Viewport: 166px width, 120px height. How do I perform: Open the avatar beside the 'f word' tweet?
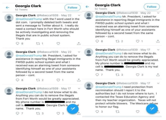pyautogui.click(x=10, y=18)
